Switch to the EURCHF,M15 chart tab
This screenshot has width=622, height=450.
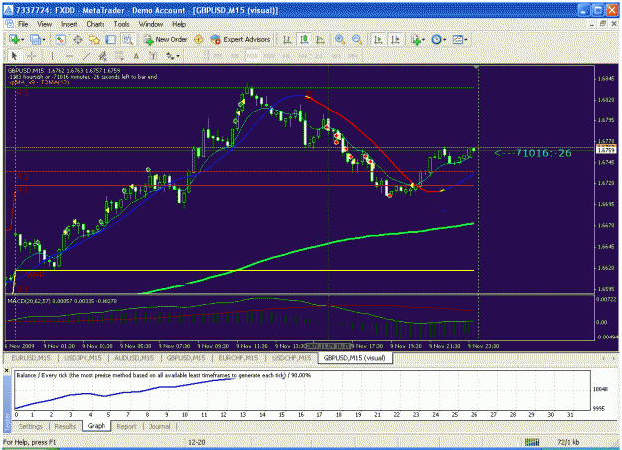click(238, 358)
